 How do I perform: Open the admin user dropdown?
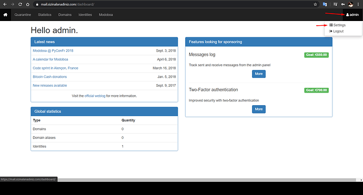[x=352, y=15]
